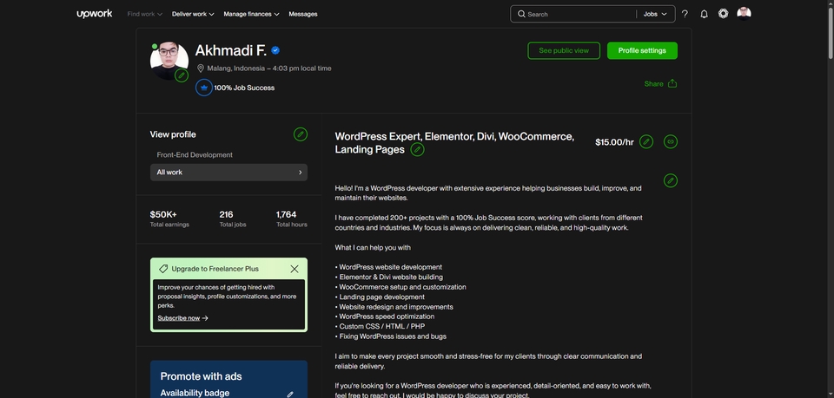This screenshot has width=834, height=398.
Task: Edit the View profile section via pencil icon
Action: click(x=301, y=134)
